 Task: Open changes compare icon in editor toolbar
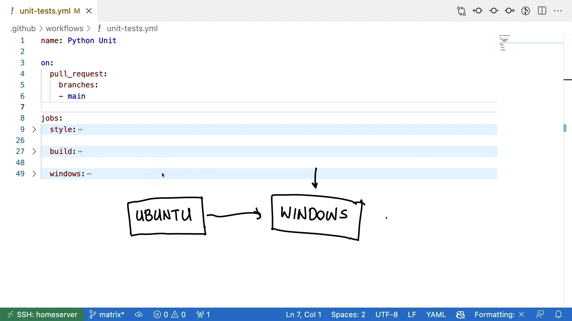click(x=461, y=11)
